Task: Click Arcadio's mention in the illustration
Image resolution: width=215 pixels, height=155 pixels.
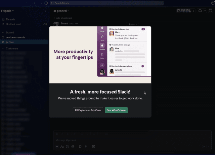Action: [x=127, y=70]
